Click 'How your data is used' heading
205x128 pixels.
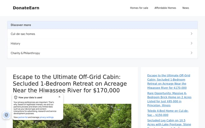(x=30, y=97)
